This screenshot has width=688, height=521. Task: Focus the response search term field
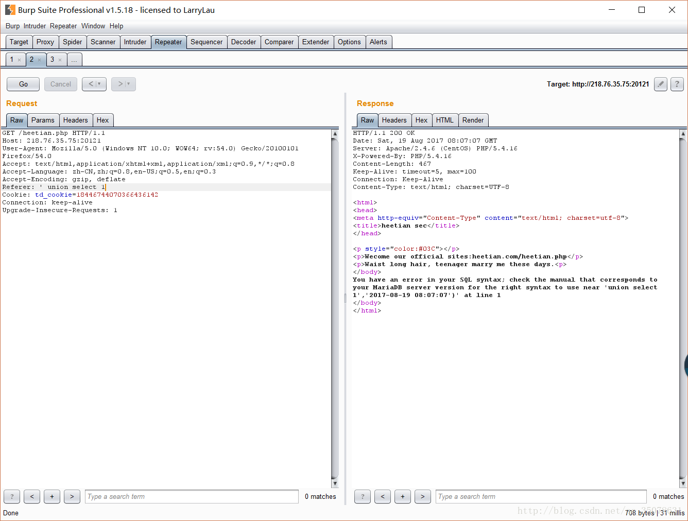tap(541, 496)
